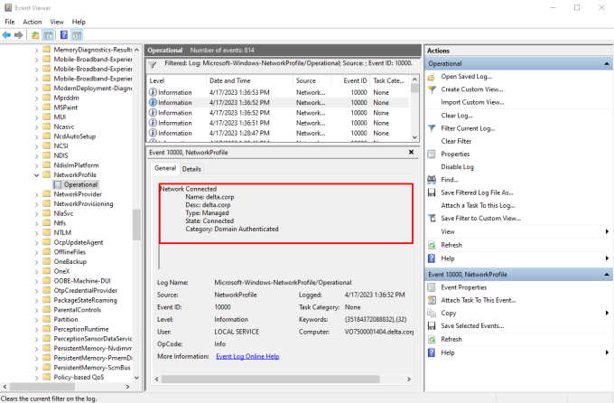Image resolution: width=614 pixels, height=403 pixels.
Task: Open the Event Log Online Help link
Action: pos(246,357)
